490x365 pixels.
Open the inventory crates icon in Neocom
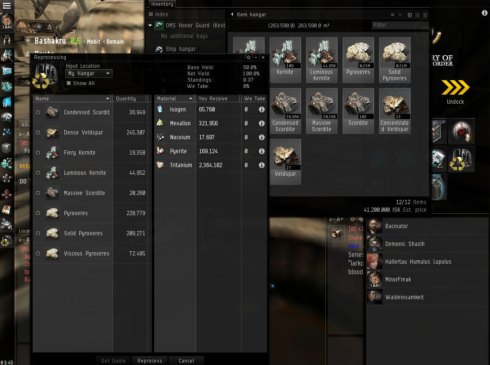7,224
